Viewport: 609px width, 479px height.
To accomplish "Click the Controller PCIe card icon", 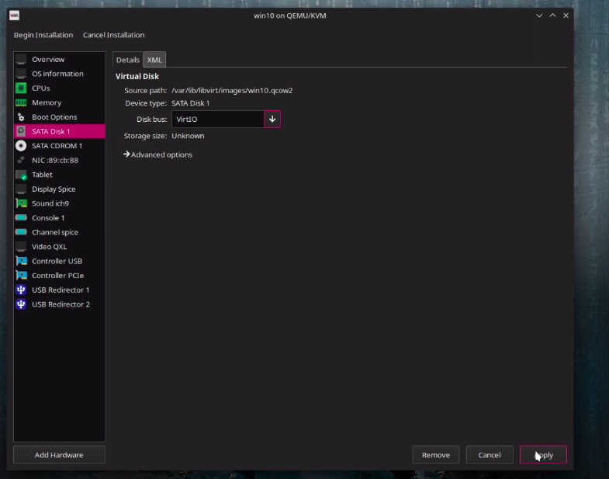I will pyautogui.click(x=21, y=276).
